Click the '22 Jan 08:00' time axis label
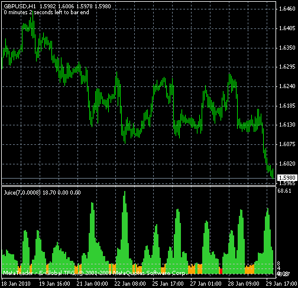The image size is (298, 288). pyautogui.click(x=130, y=284)
